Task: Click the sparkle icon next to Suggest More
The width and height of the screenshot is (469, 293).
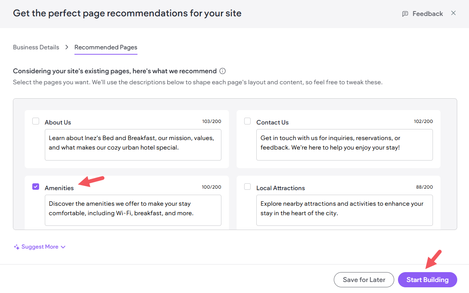Action: (16, 247)
